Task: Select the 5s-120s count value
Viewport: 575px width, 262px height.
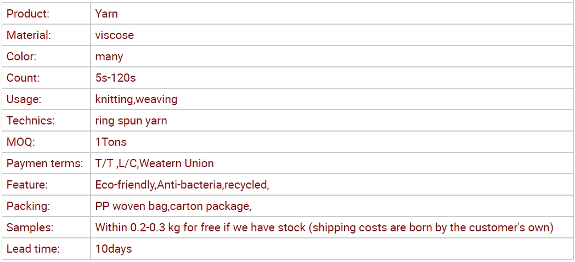Action: pos(116,78)
